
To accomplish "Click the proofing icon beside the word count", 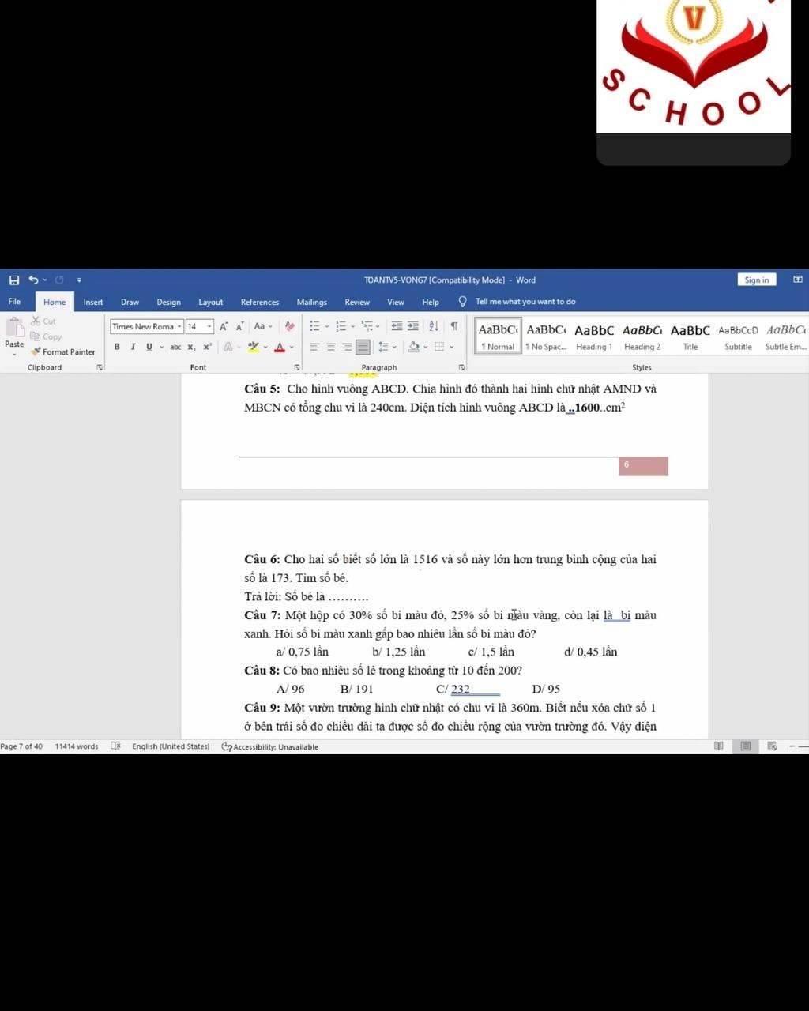I will pyautogui.click(x=115, y=746).
